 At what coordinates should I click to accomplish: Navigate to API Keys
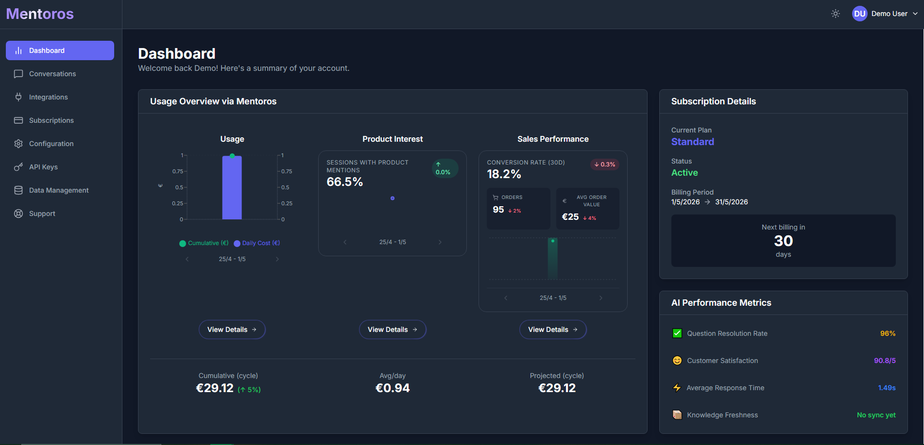[60, 167]
